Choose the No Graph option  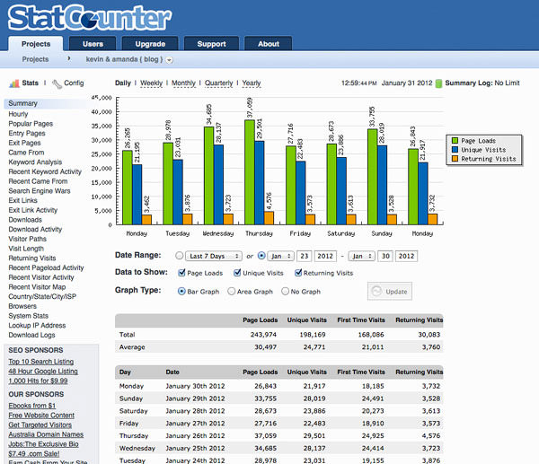285,291
